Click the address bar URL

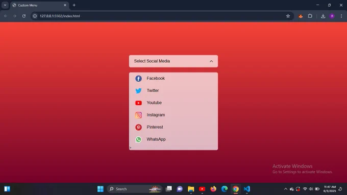(x=60, y=16)
